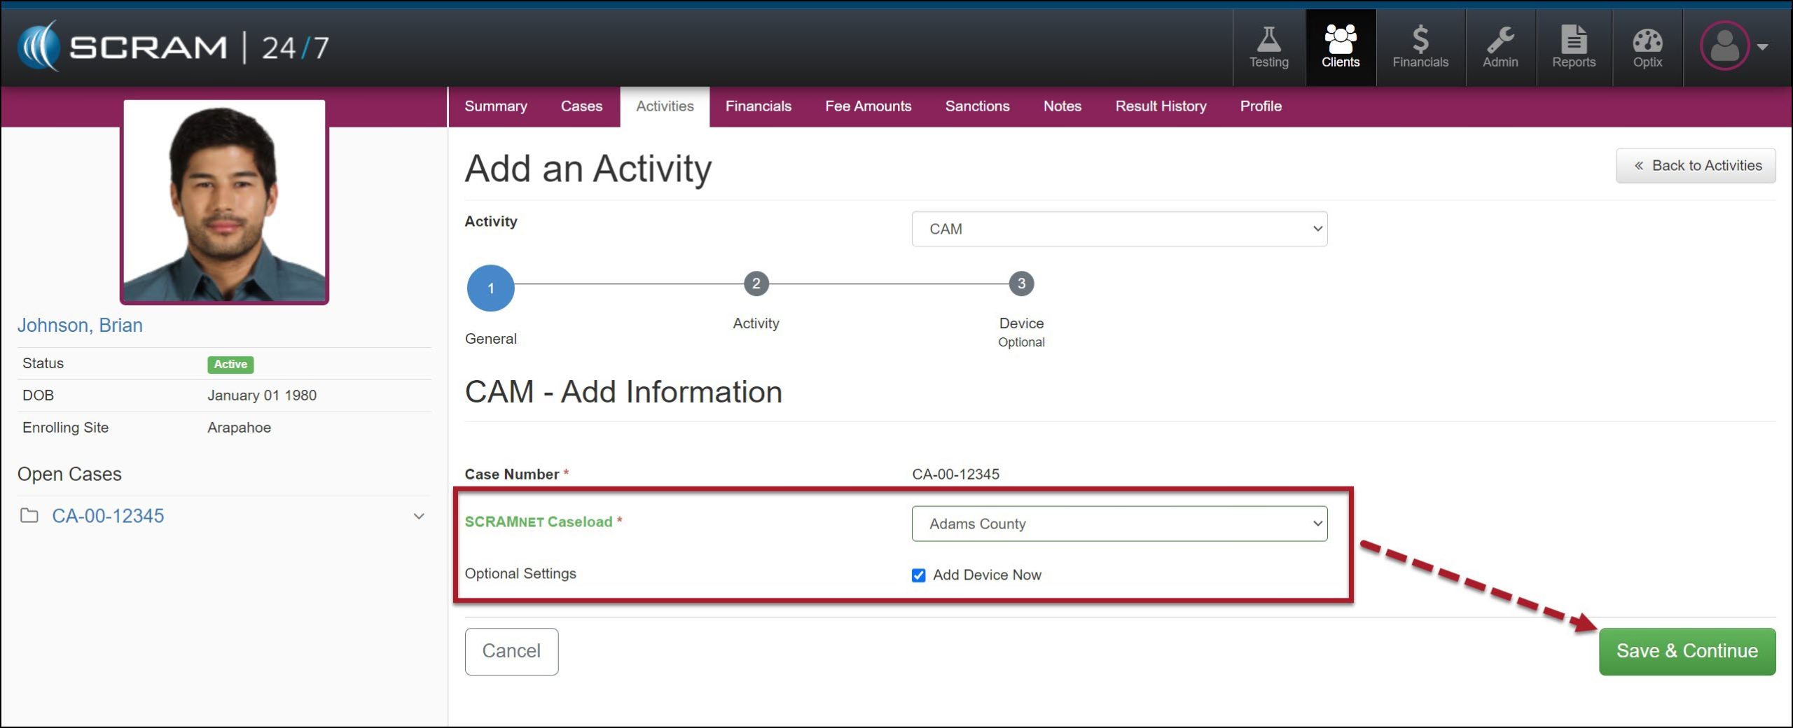Click Brian Johnson's profile photo
This screenshot has height=728, width=1793.
tap(224, 202)
